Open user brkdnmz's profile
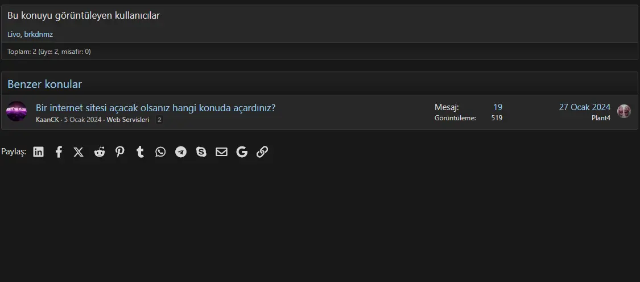 [38, 34]
